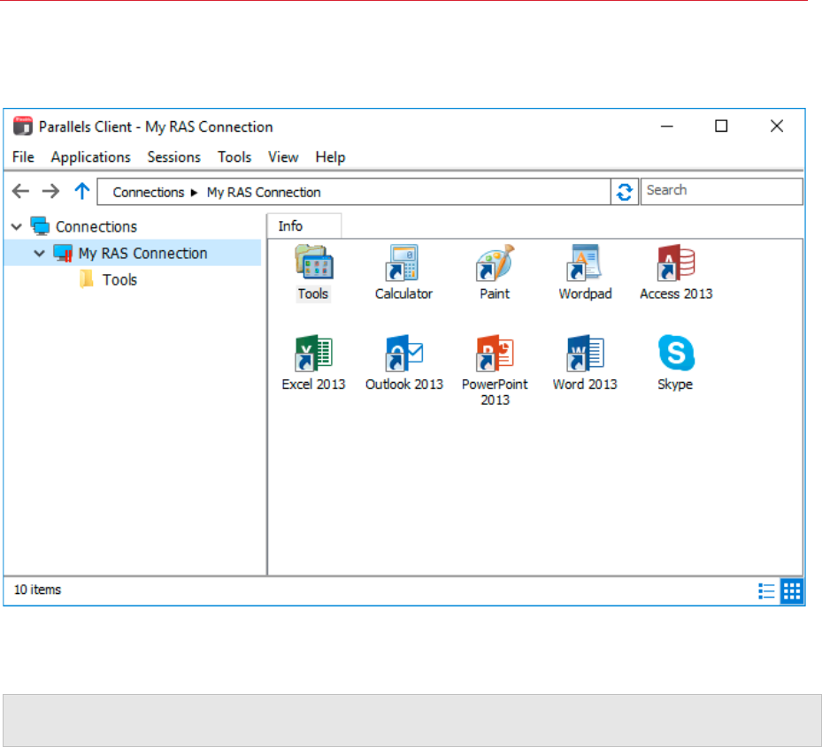Select Tools folder in tree panel
This screenshot has height=747, width=822.
119,279
